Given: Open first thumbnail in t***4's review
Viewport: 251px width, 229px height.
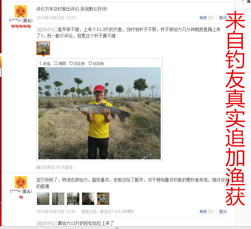Looking at the screenshot, I should 43,199.
